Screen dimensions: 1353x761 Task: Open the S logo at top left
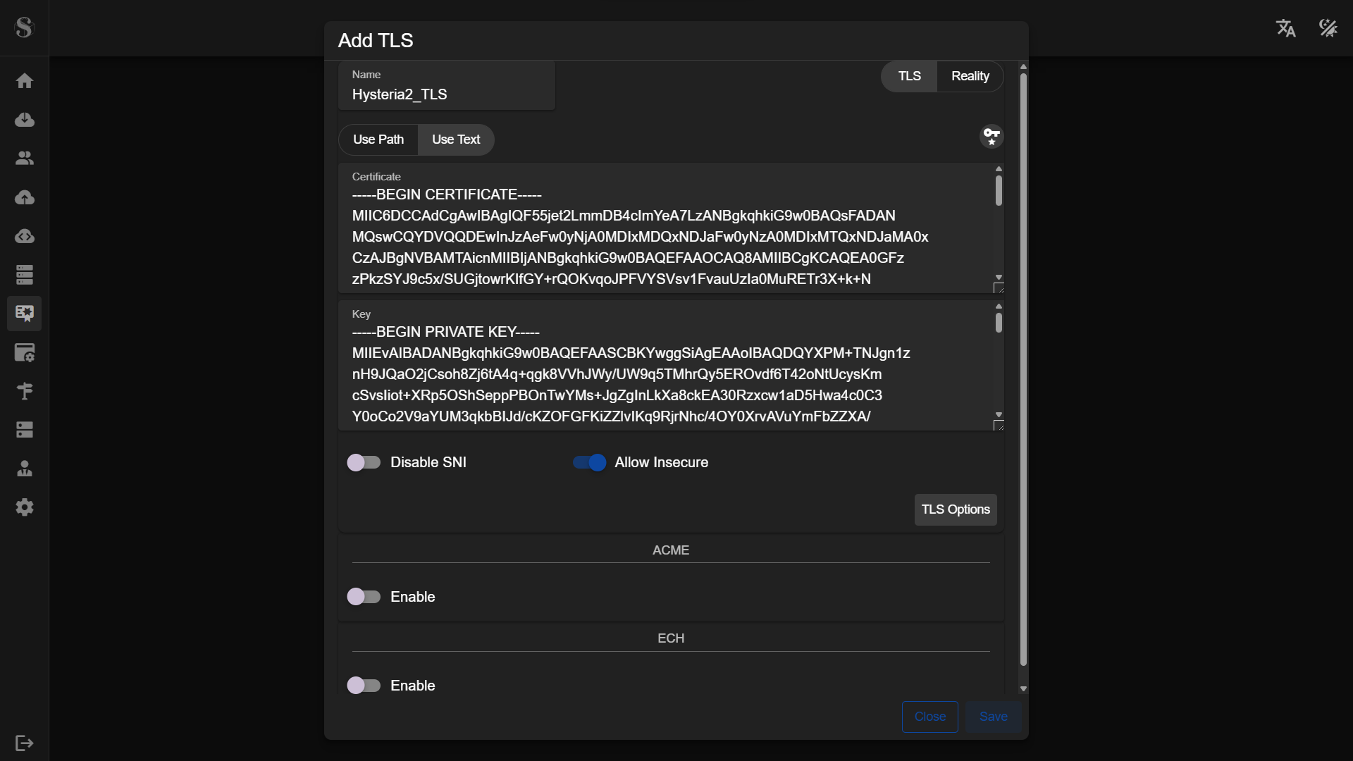[25, 28]
